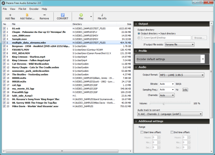Image resolution: width=215 pixels, height=155 pixels.
Task: Click the Add files toolbar icon
Action: (10, 15)
